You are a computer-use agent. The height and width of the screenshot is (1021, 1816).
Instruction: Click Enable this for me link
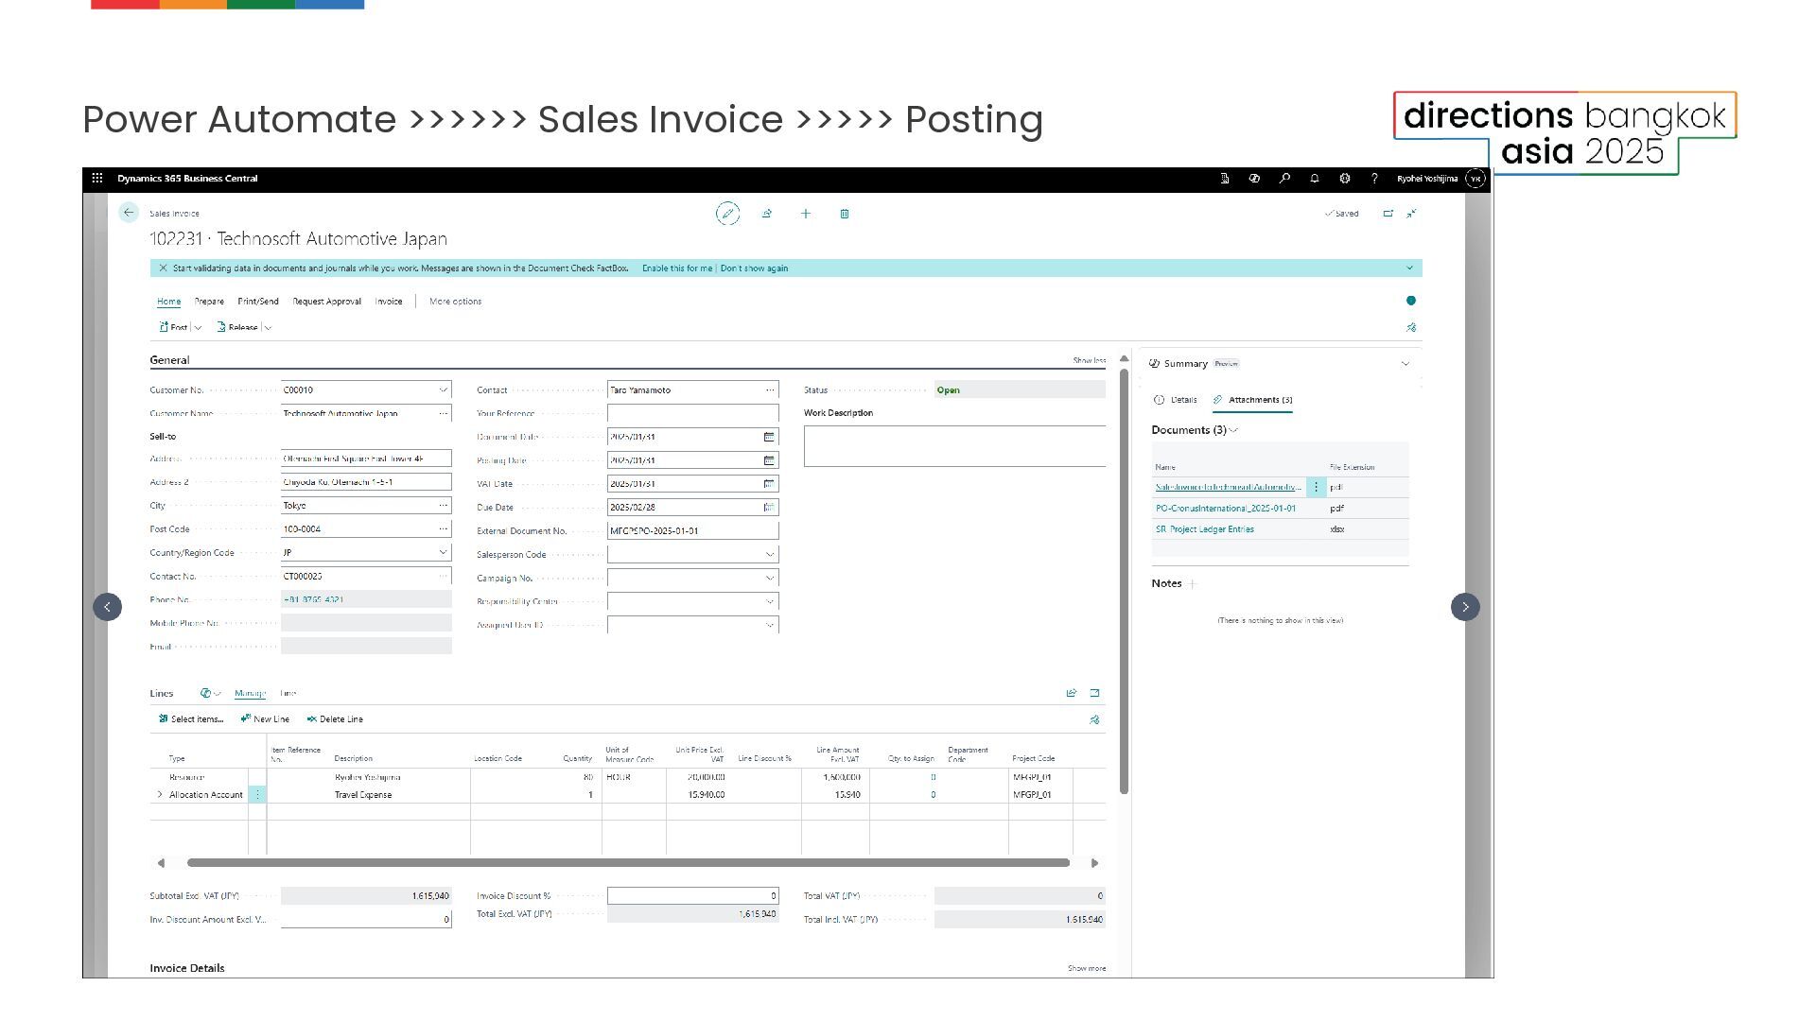point(677,268)
